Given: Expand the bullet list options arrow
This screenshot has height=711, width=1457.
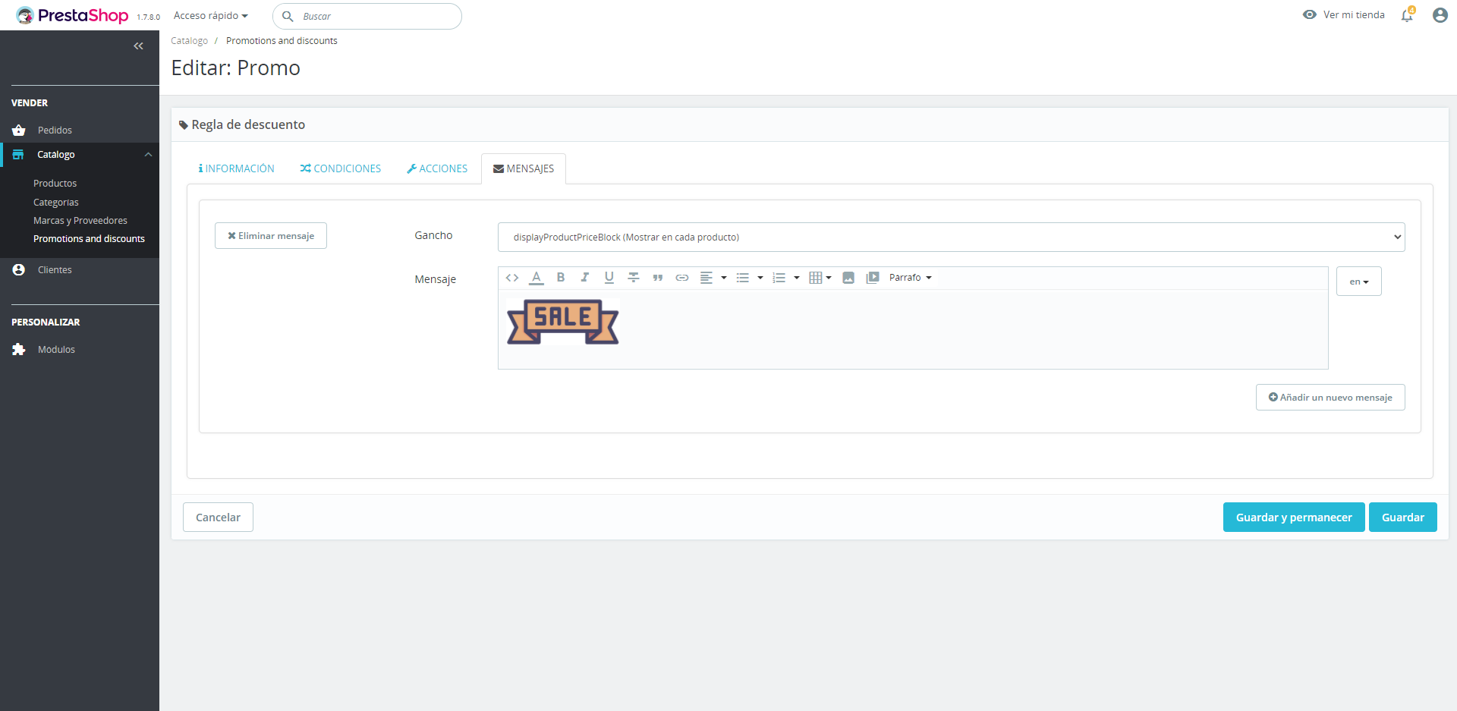Looking at the screenshot, I should point(760,278).
